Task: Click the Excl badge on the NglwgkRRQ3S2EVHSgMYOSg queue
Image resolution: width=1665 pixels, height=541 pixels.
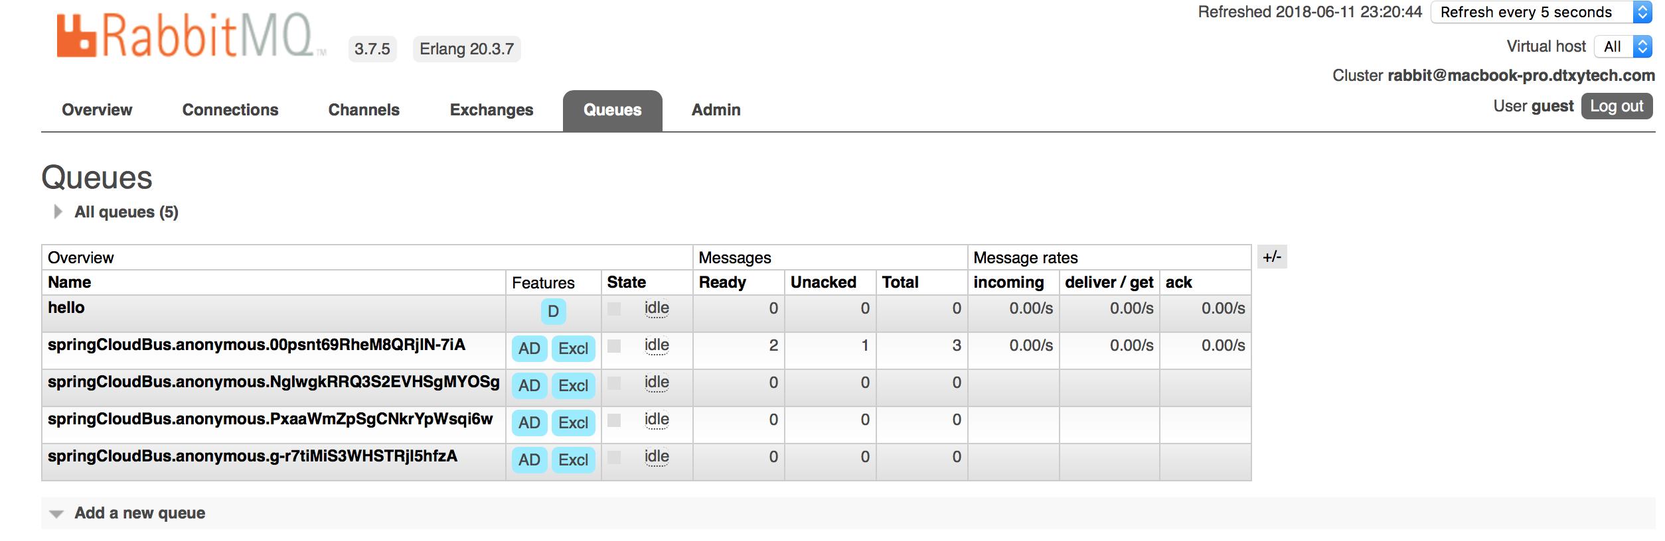Action: pos(573,386)
